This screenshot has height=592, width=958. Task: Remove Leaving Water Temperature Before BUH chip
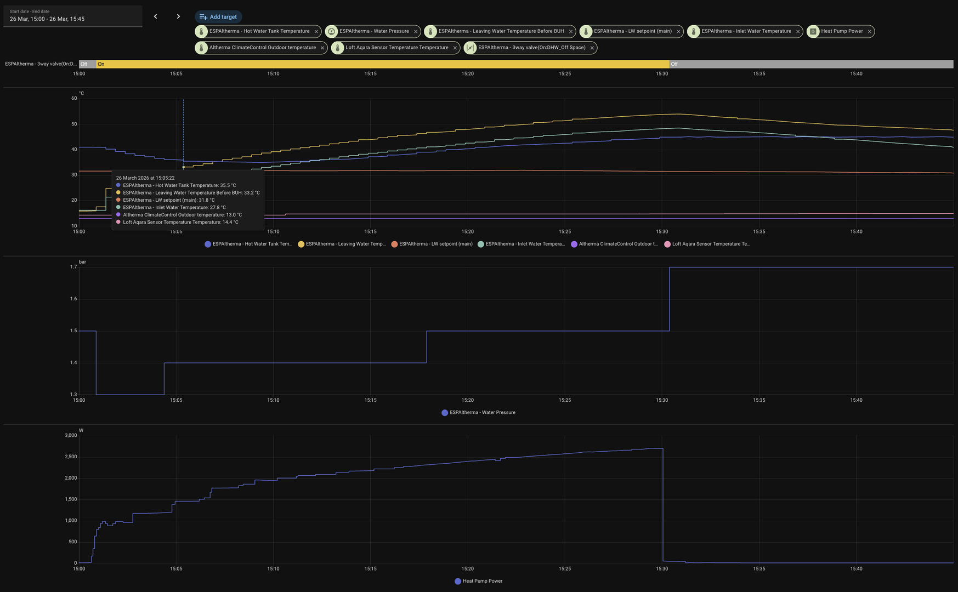pyautogui.click(x=571, y=32)
